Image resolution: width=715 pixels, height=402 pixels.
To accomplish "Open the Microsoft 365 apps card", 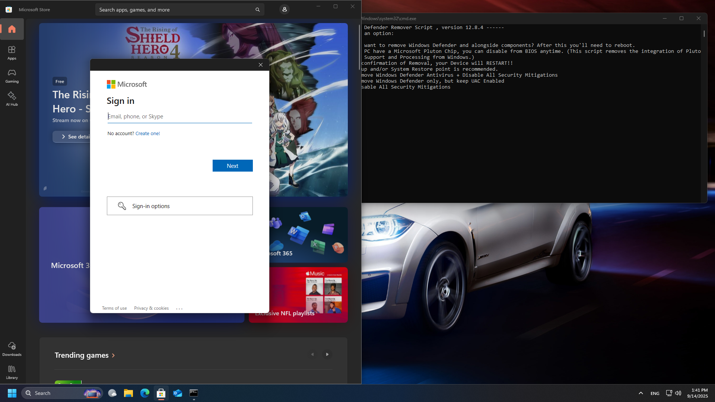I will tap(308, 235).
